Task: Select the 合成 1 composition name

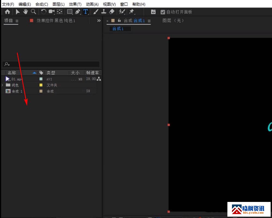Action: (17, 91)
